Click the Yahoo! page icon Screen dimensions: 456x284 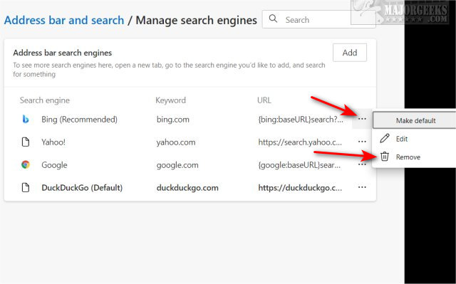click(x=26, y=142)
